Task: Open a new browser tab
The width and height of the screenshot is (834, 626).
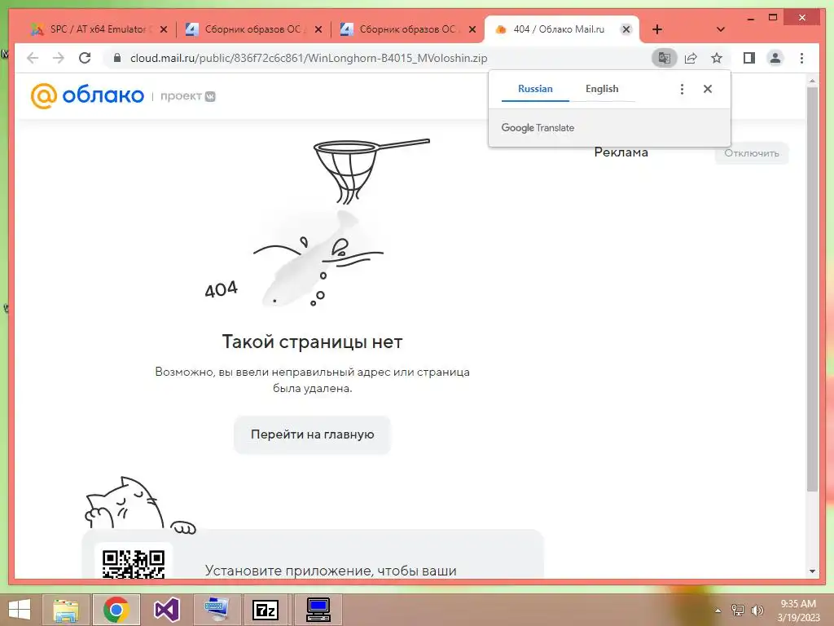Action: pos(657,29)
